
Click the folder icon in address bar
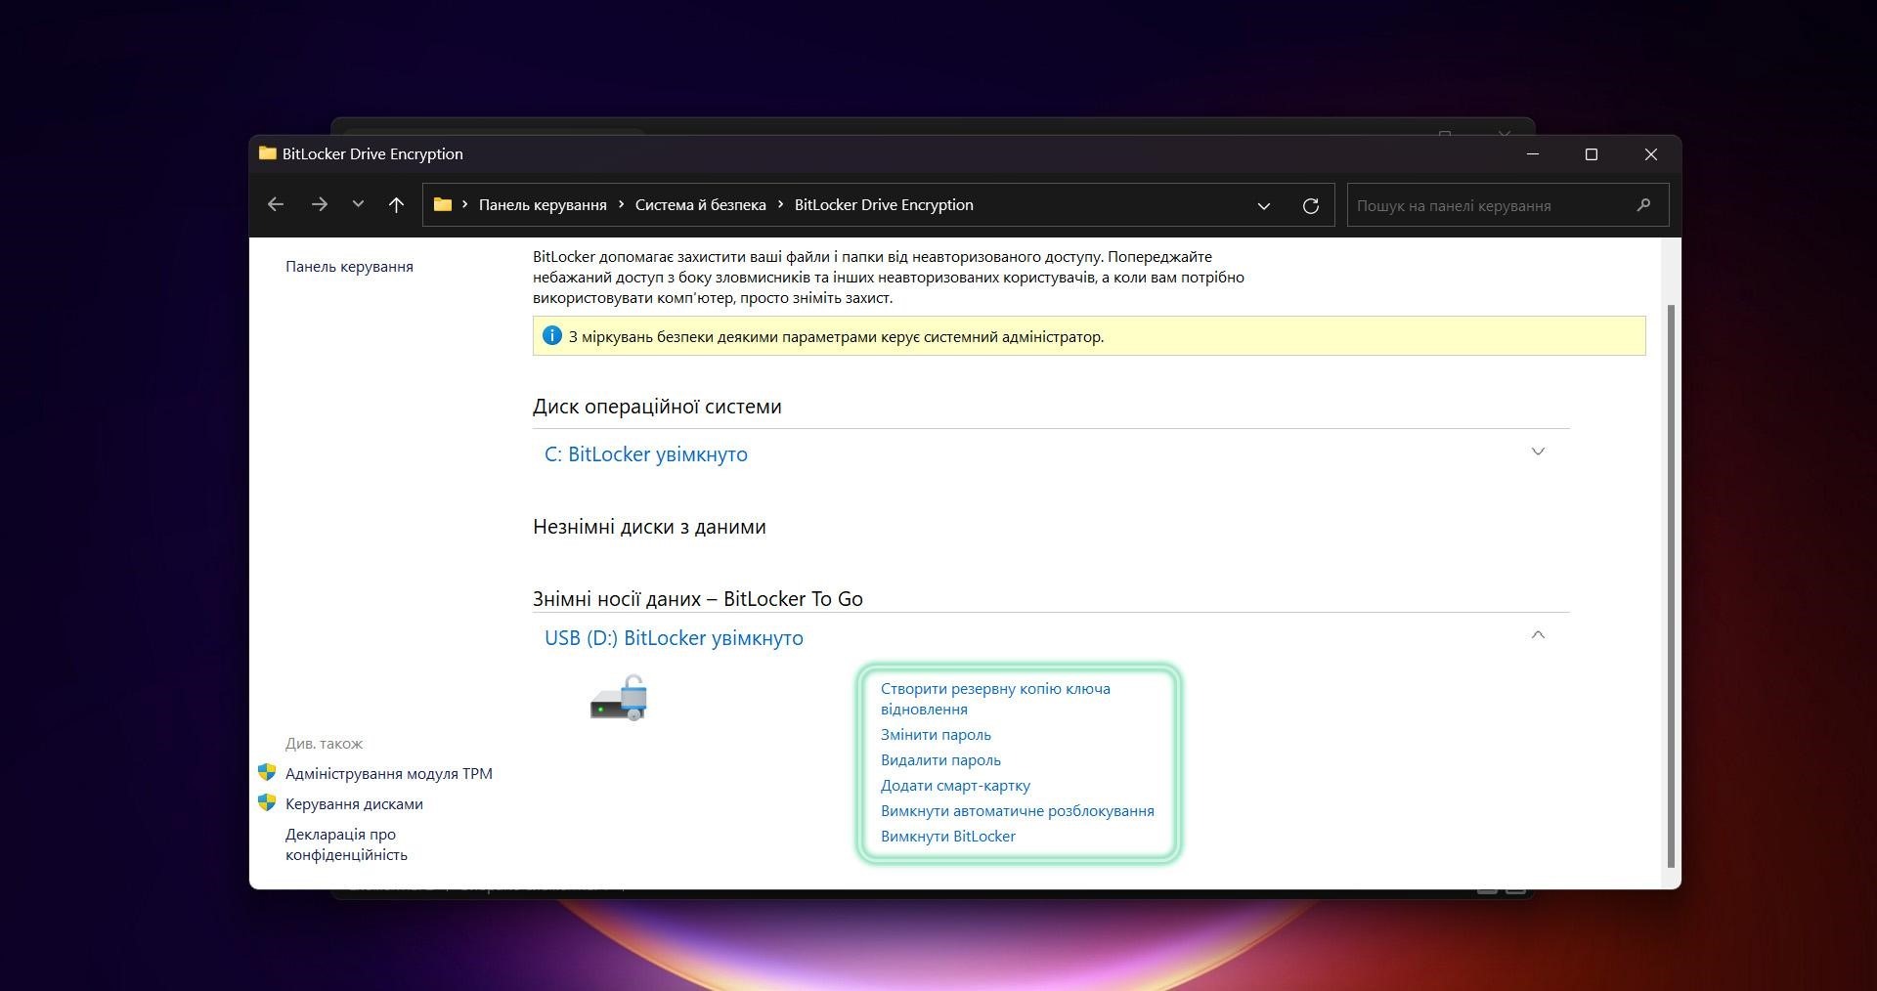[x=443, y=205]
